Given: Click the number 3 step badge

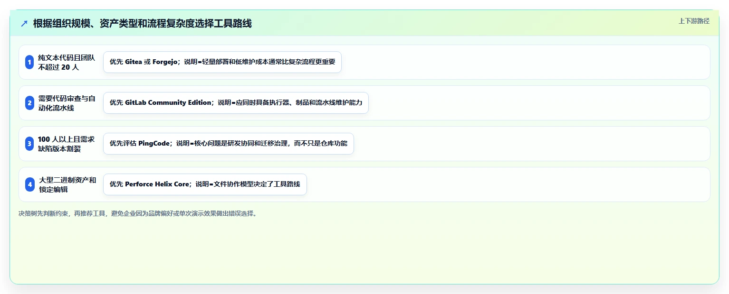Looking at the screenshot, I should point(29,144).
